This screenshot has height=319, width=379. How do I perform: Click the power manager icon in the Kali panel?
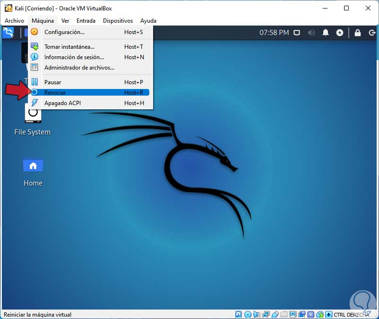[340, 33]
